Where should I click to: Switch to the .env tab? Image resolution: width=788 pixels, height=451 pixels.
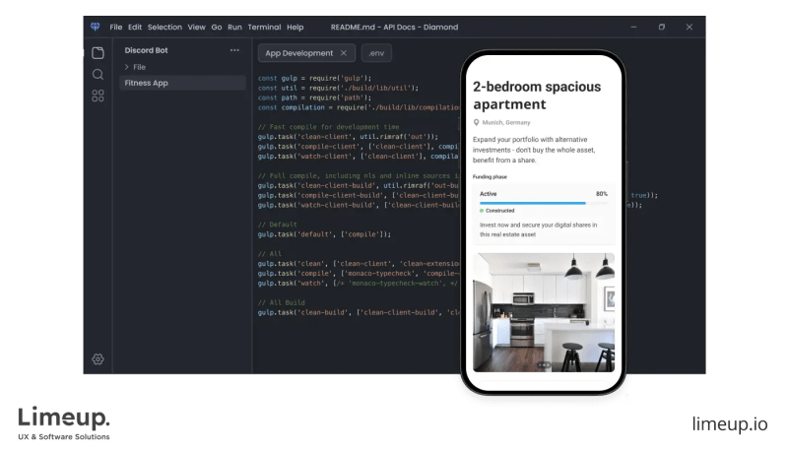click(376, 53)
